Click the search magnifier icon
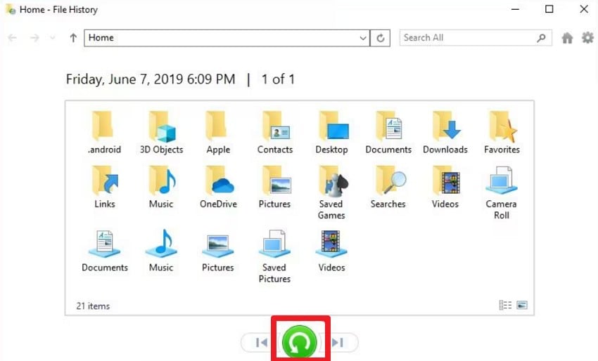The height and width of the screenshot is (361, 598). pos(541,38)
